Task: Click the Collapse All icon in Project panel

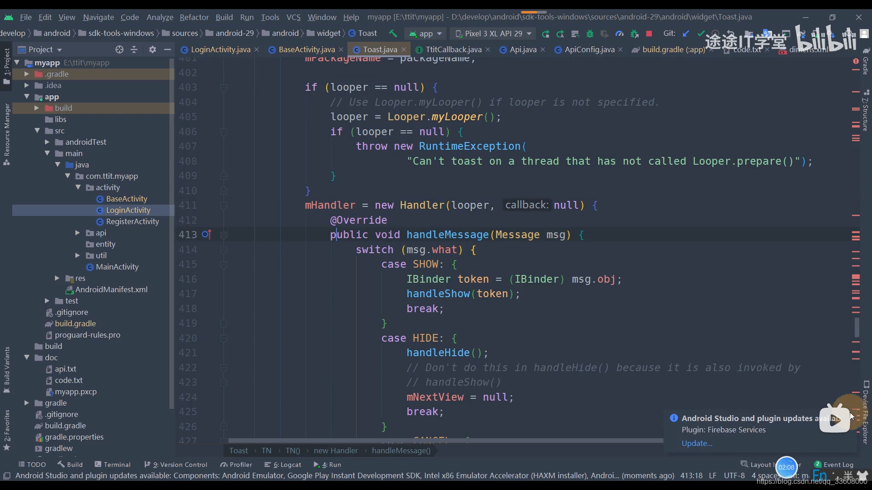Action: pyautogui.click(x=134, y=49)
